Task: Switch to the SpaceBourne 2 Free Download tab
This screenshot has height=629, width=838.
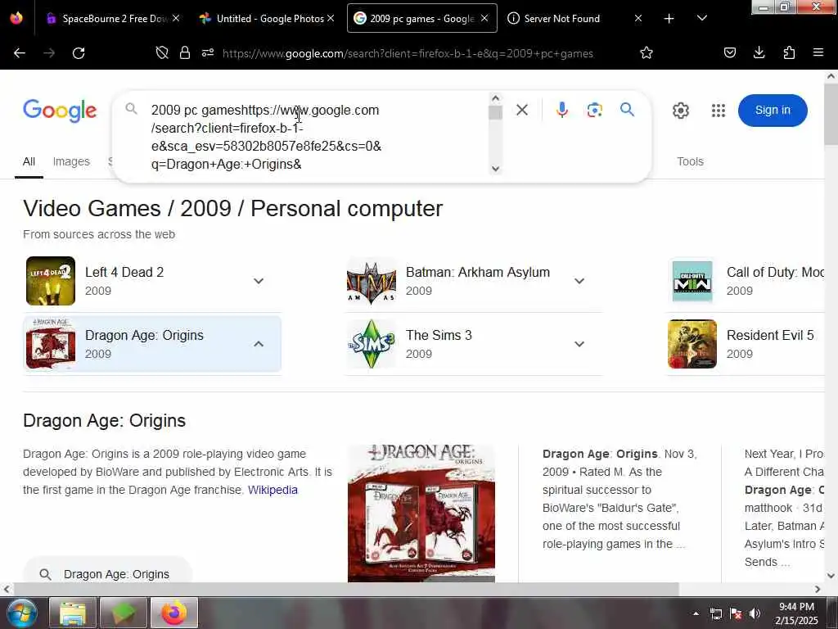Action: pos(110,19)
